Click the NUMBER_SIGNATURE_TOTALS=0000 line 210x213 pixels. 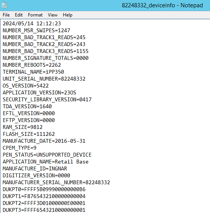click(46, 58)
